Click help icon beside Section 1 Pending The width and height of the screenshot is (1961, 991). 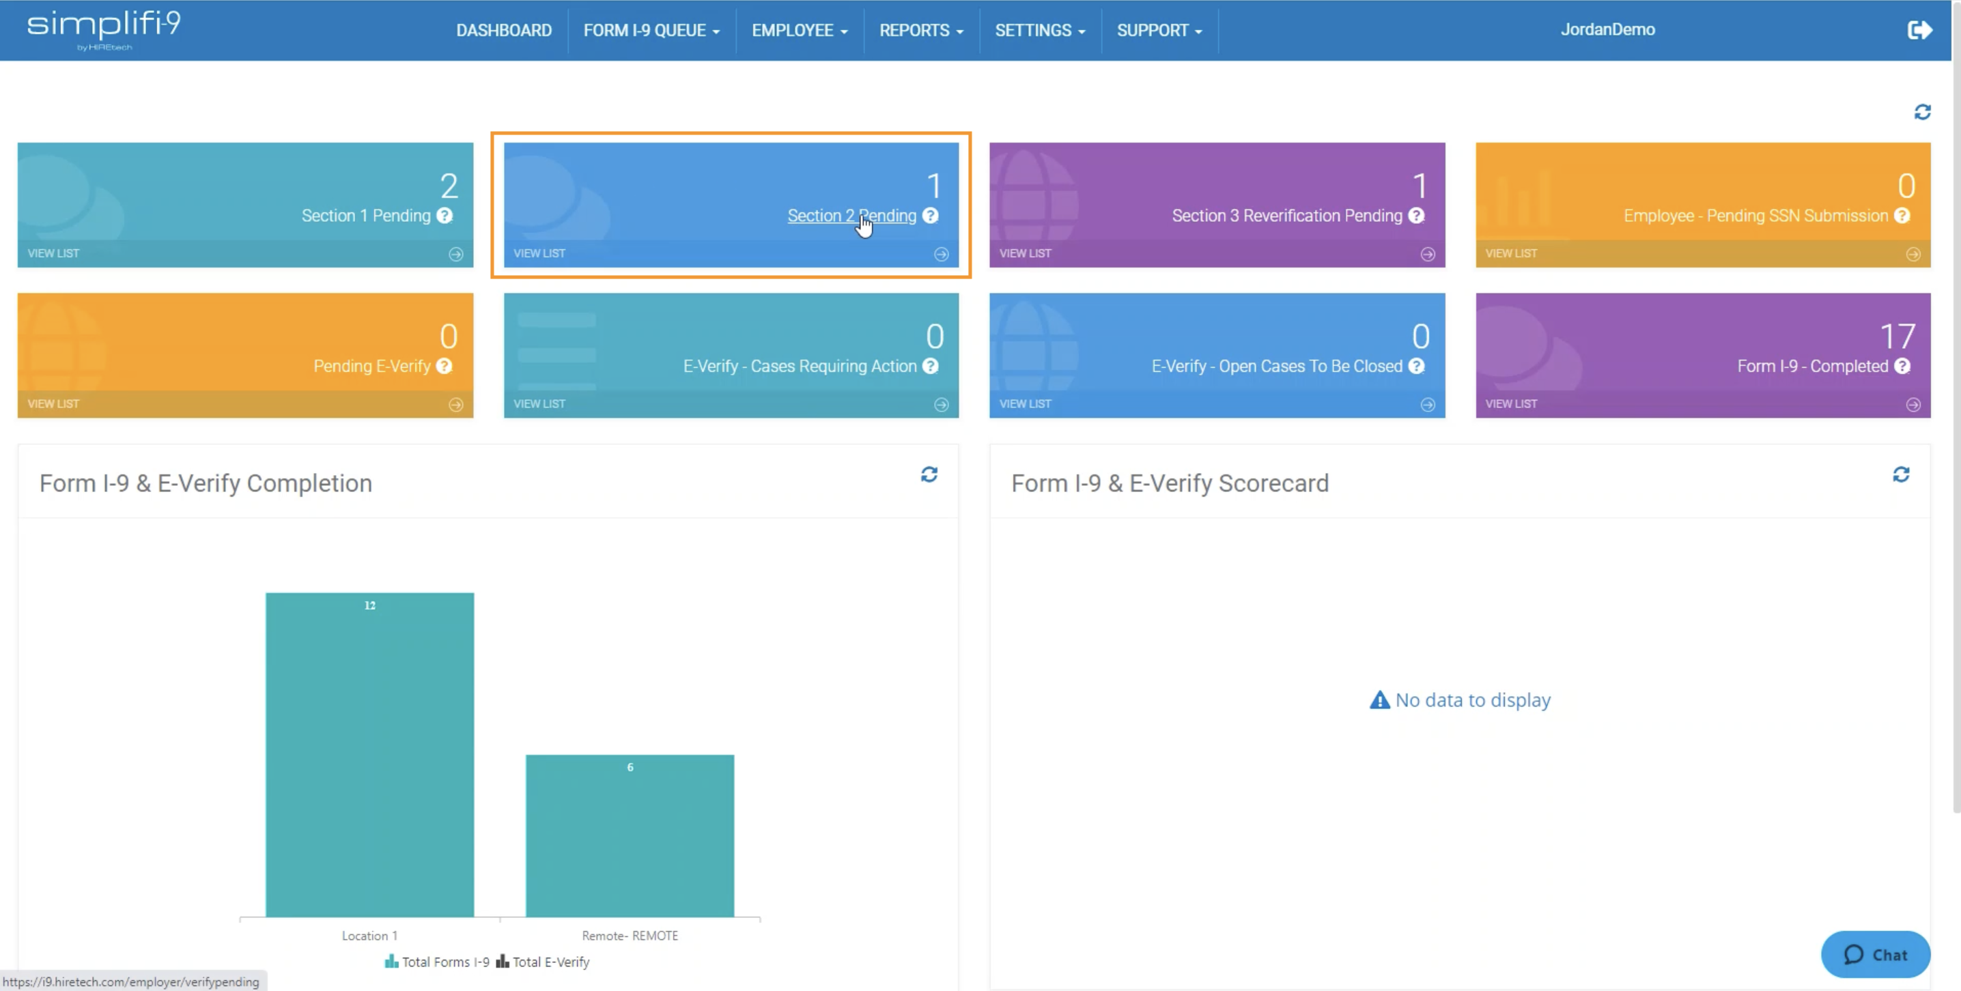(445, 216)
